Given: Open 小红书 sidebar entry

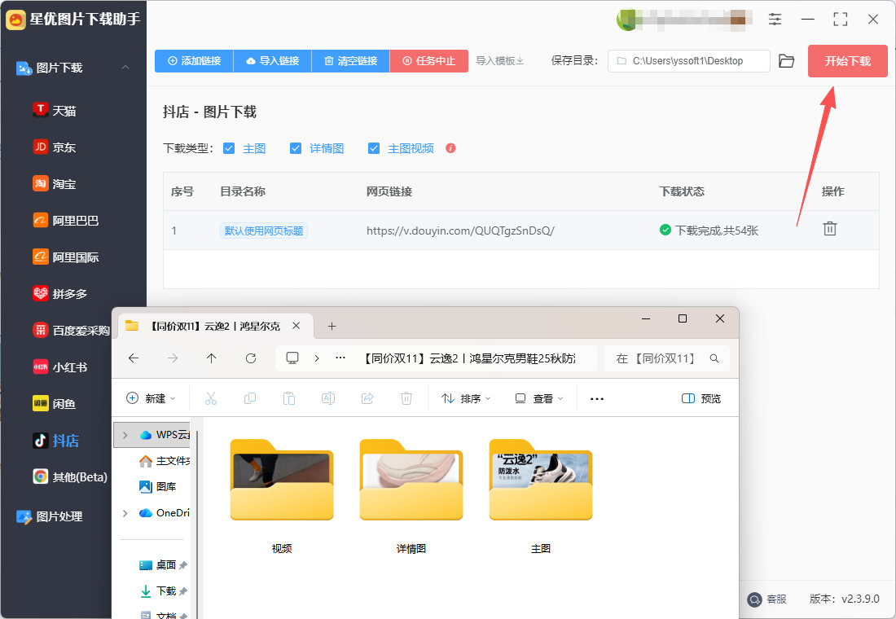Looking at the screenshot, I should pyautogui.click(x=60, y=367).
